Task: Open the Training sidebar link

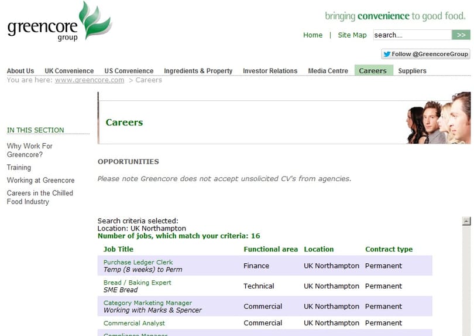Action: click(19, 168)
